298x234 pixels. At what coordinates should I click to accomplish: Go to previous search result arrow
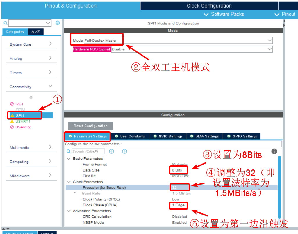pyautogui.click(x=111, y=151)
